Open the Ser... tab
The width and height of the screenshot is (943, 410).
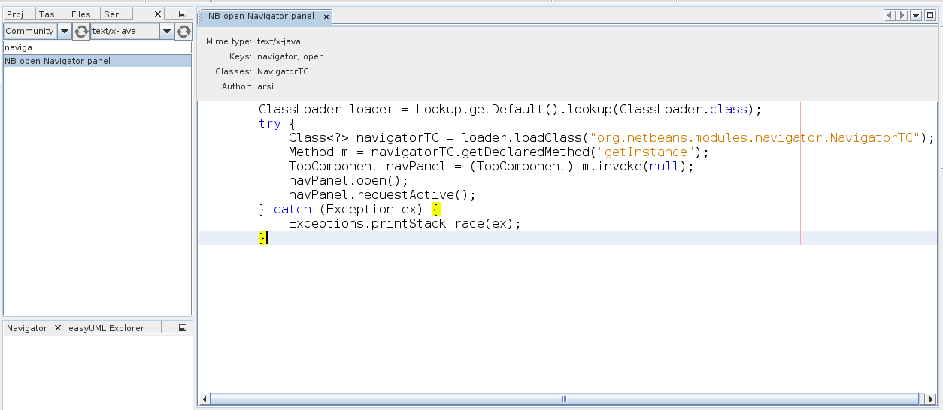click(x=116, y=14)
